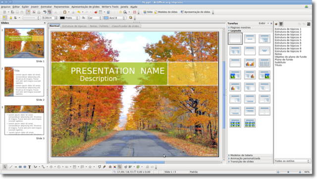The width and height of the screenshot is (317, 179).
Task: Click the Modelos de slides button
Action: coord(166,12)
